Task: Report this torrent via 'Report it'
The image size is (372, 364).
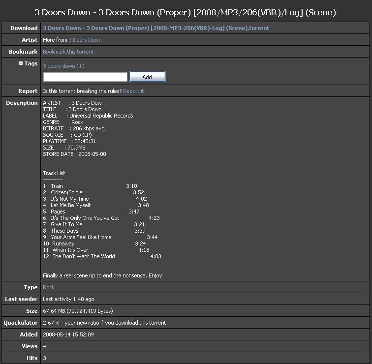Action: tap(133, 91)
